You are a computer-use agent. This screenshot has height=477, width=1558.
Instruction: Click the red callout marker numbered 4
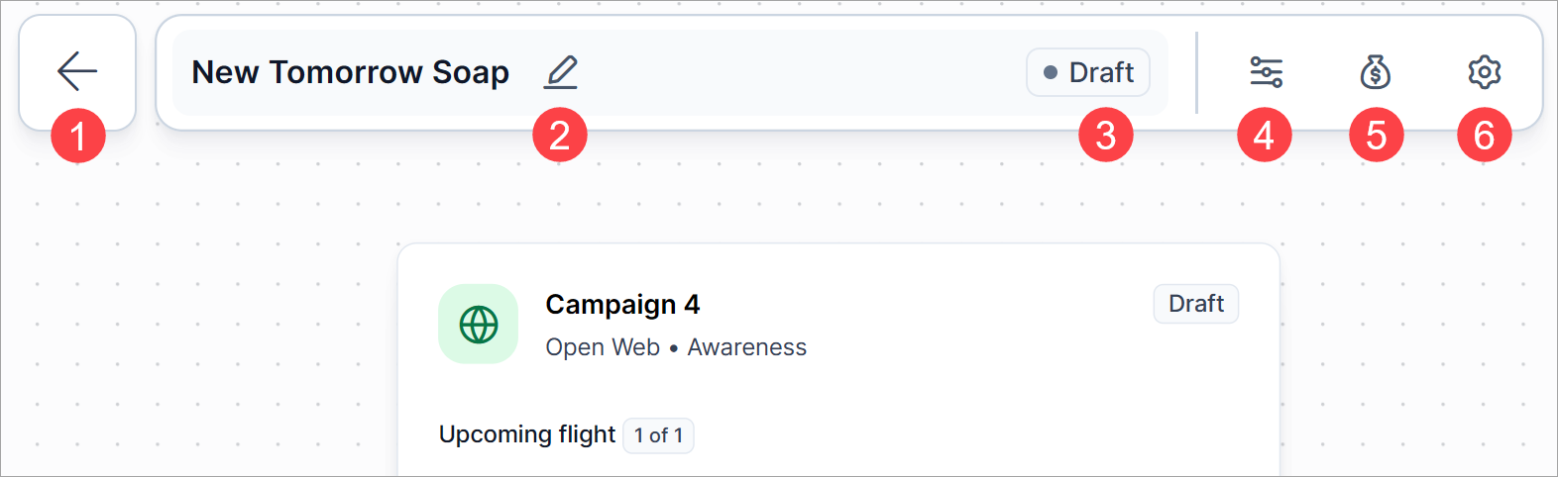coord(1265,136)
